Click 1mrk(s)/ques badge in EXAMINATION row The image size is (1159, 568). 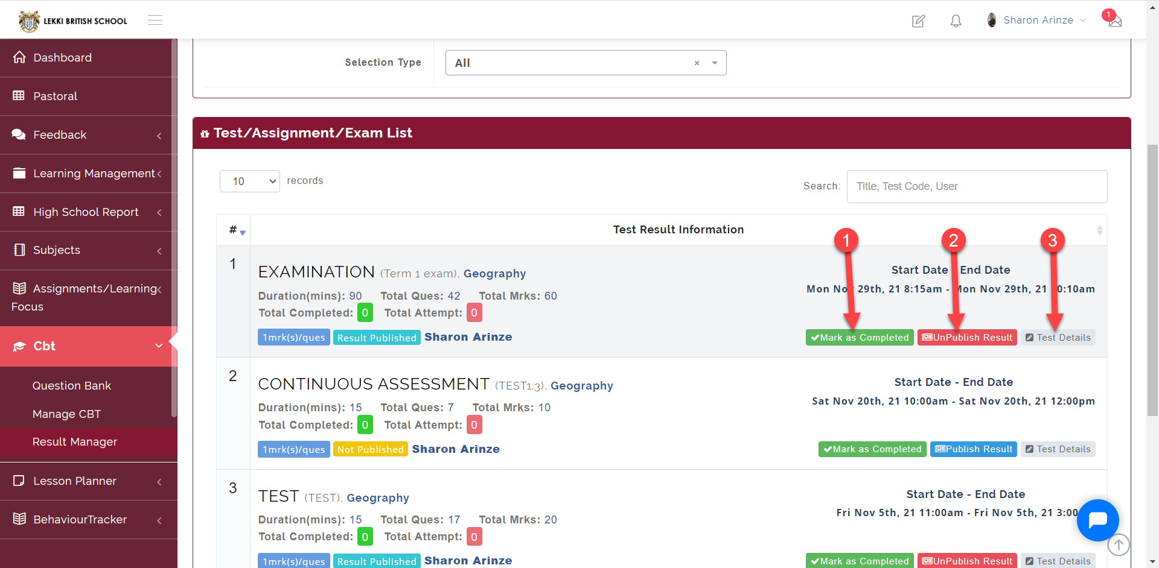click(293, 338)
